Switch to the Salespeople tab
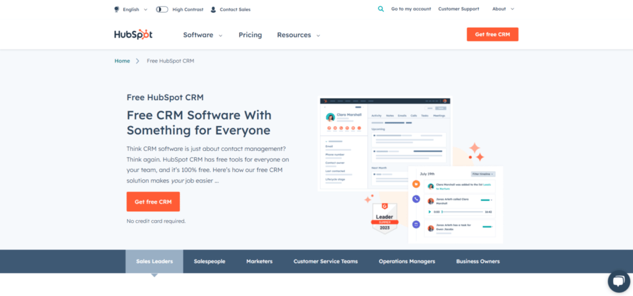This screenshot has width=633, height=296. [210, 261]
